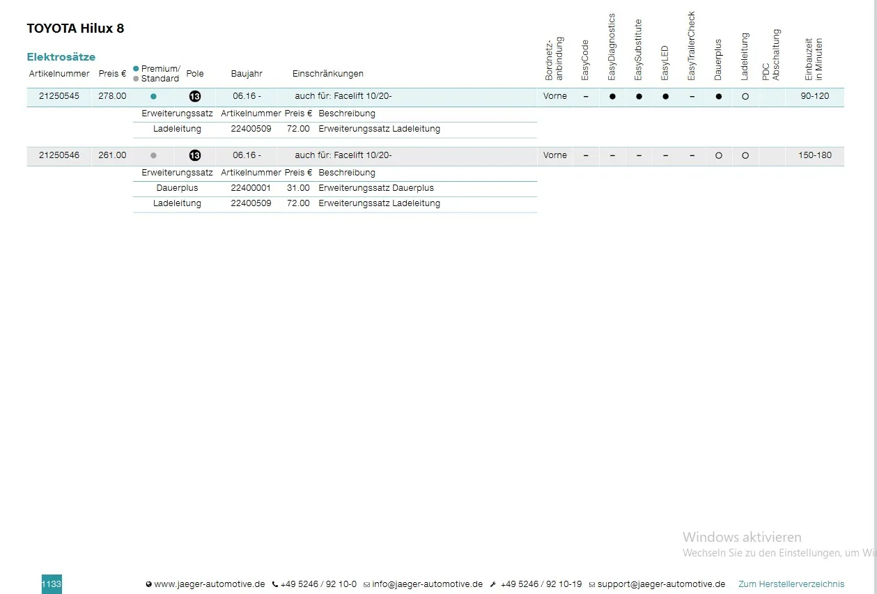Select article number 21250545
Viewport: 877px width, 594px height.
click(x=59, y=96)
